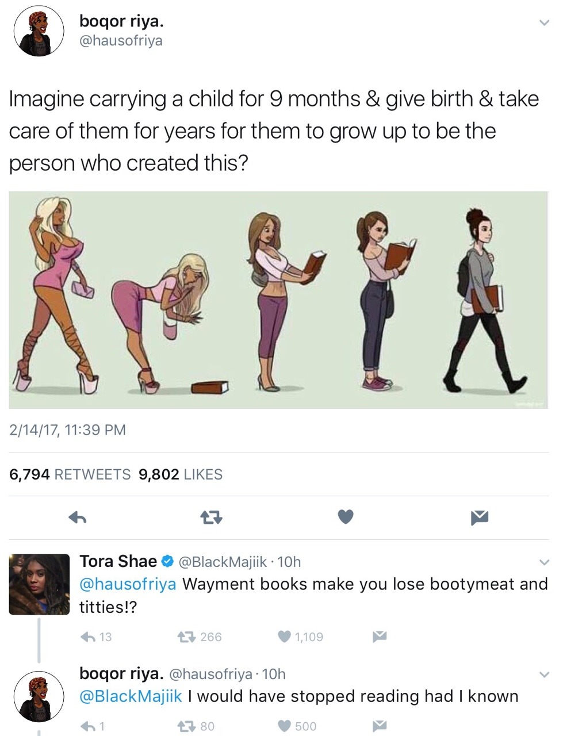The width and height of the screenshot is (563, 736).
Task: Like Tora Shae's tweet showing 1,109 likes
Action: click(300, 637)
